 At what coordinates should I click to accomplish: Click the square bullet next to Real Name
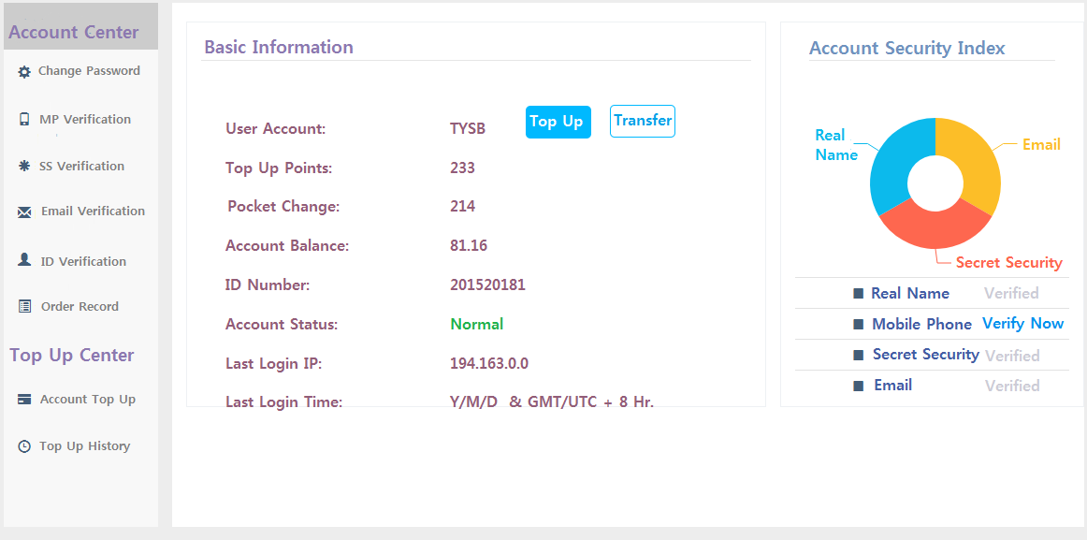point(858,294)
